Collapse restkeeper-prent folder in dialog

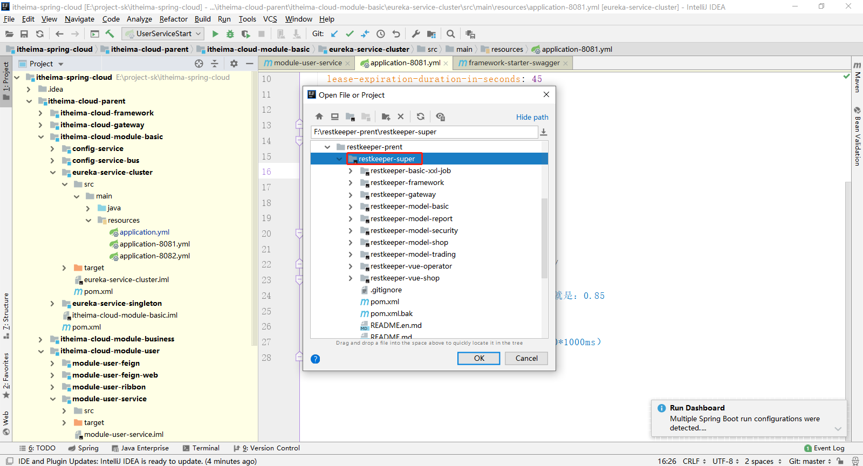tap(327, 147)
